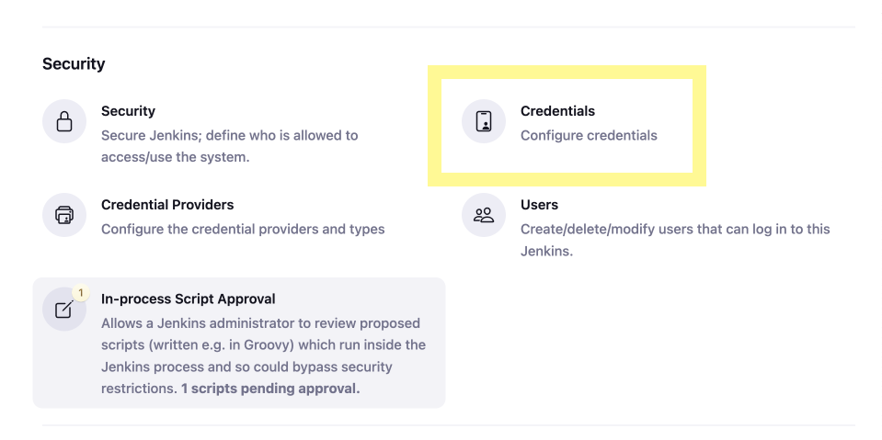The image size is (882, 440).
Task: Click the Credential Providers icon
Action: click(x=64, y=215)
